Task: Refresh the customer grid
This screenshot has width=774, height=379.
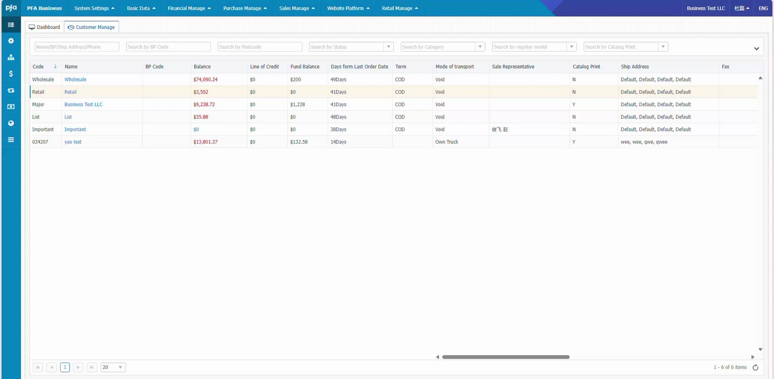Action: point(756,367)
